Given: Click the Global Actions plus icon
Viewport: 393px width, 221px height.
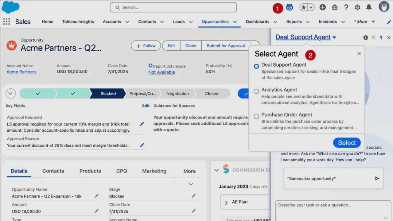Looking at the screenshot, I should pos(322,7).
